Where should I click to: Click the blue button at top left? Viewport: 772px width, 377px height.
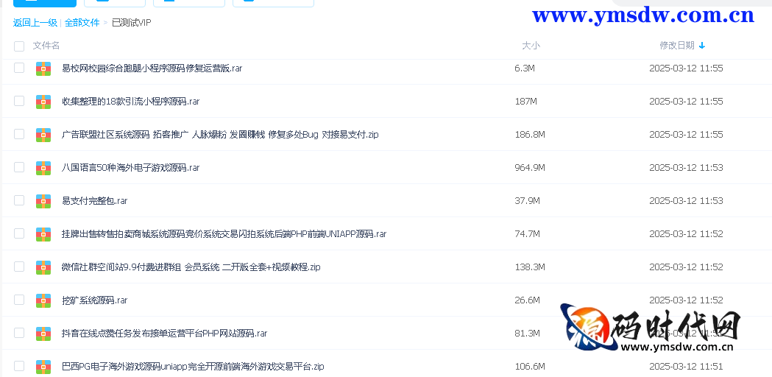pos(44,3)
